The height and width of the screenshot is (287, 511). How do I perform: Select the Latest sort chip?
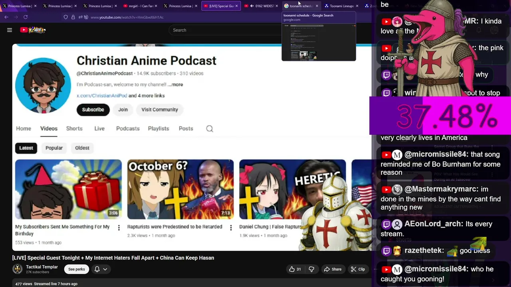(26, 148)
